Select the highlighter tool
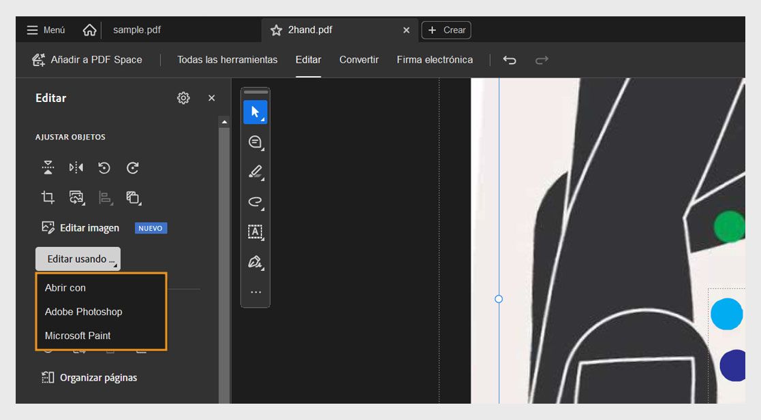Screen dimensions: 761x420 coord(255,172)
